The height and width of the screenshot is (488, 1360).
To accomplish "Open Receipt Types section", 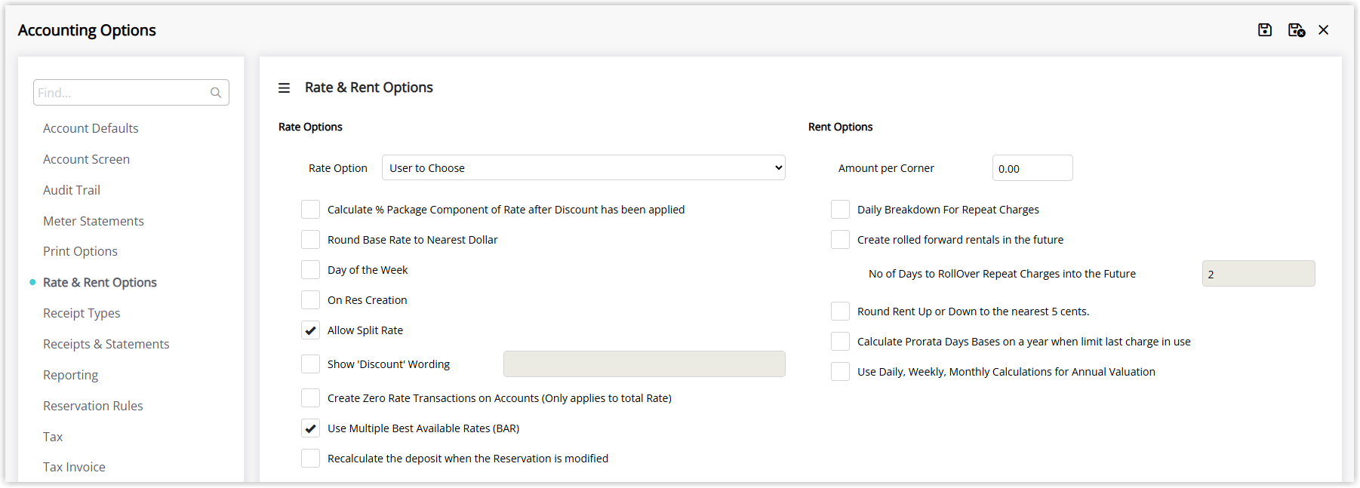I will pyautogui.click(x=82, y=313).
